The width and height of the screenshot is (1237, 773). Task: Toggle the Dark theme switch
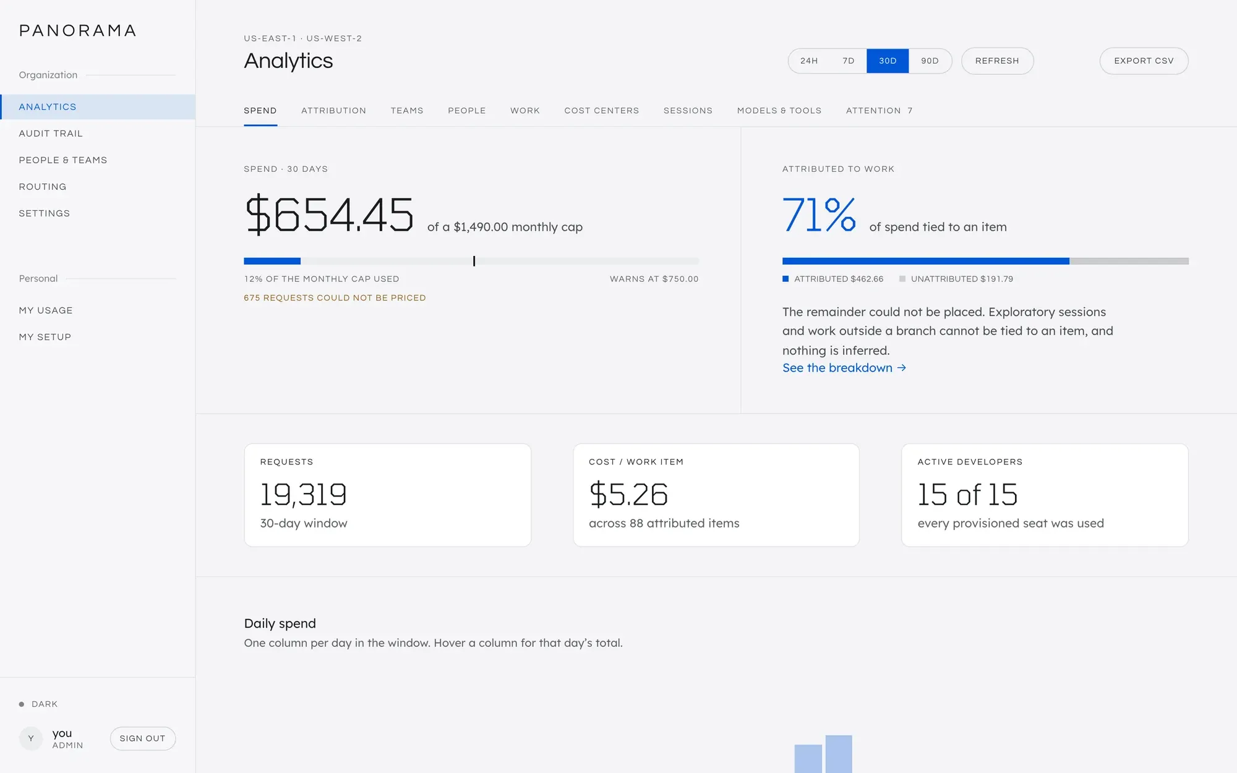[38, 704]
